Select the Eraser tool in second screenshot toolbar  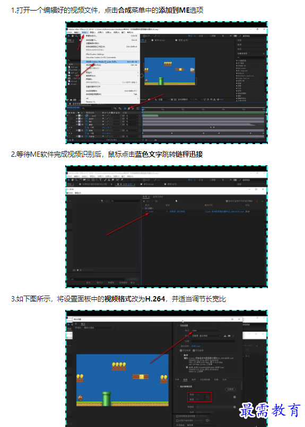(112, 180)
